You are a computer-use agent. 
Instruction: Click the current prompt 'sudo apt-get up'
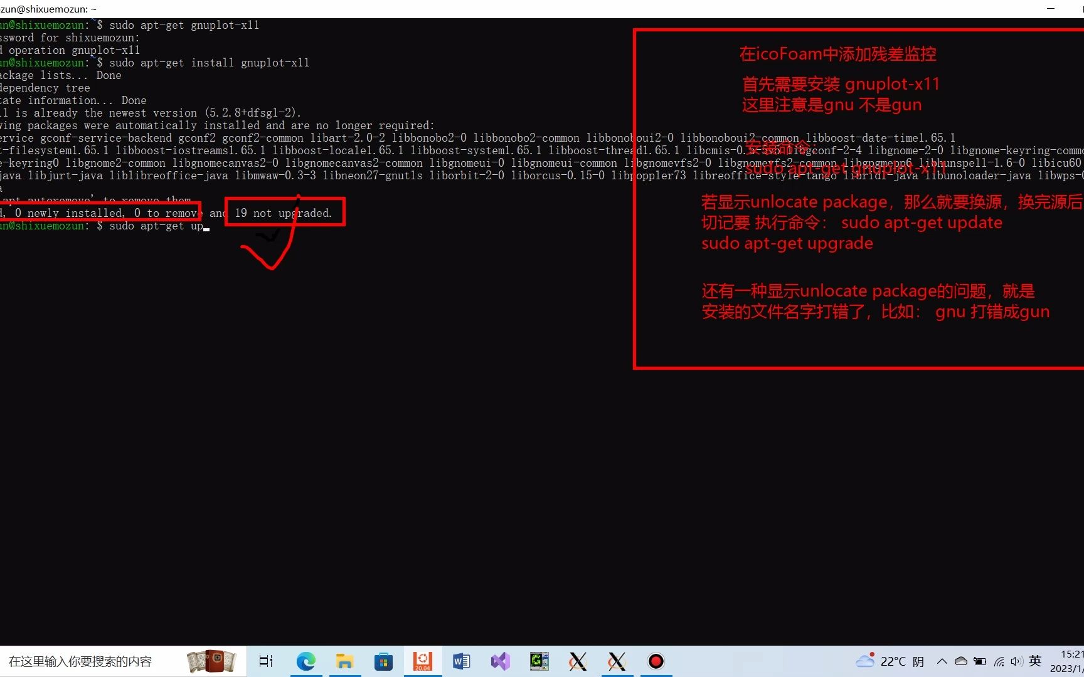(x=156, y=226)
